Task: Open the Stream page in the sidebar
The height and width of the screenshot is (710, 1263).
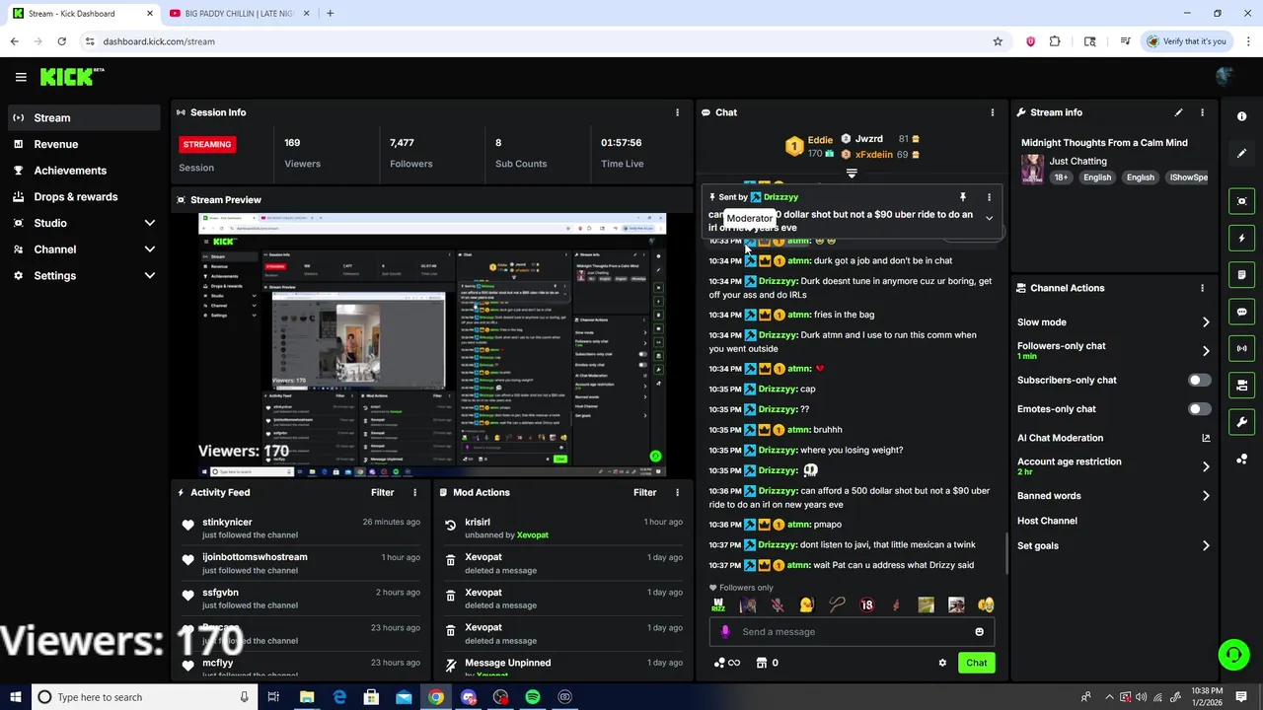Action: (83, 117)
